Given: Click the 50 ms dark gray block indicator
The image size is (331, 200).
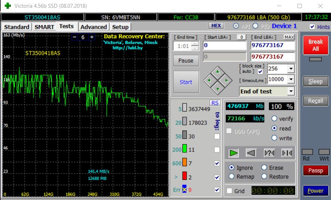Looking at the screenshot, I should [x=185, y=135].
